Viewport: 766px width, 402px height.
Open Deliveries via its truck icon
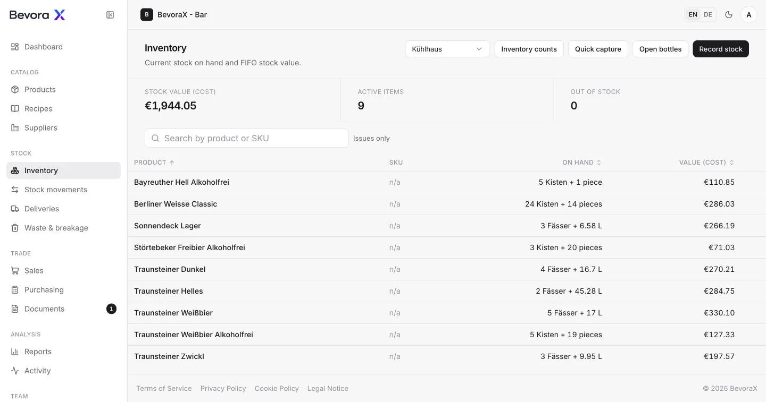[15, 209]
